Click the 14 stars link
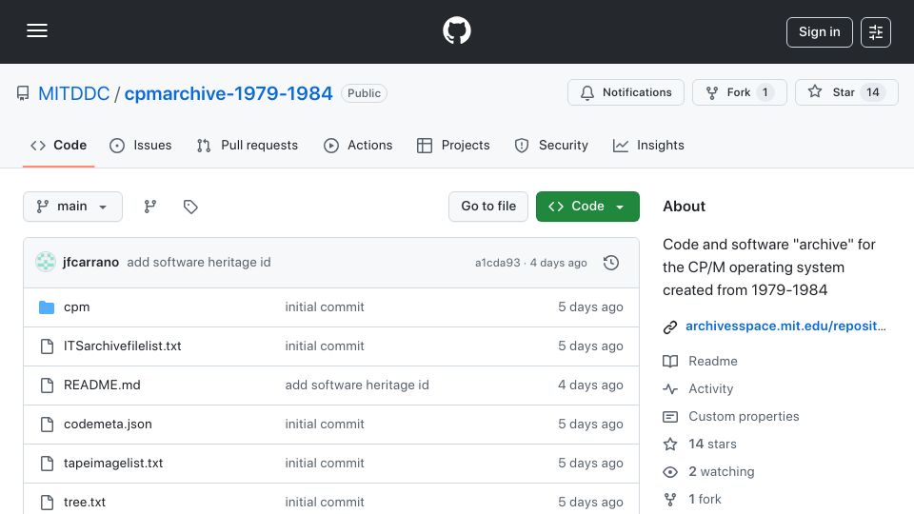The width and height of the screenshot is (914, 514). coord(712,445)
